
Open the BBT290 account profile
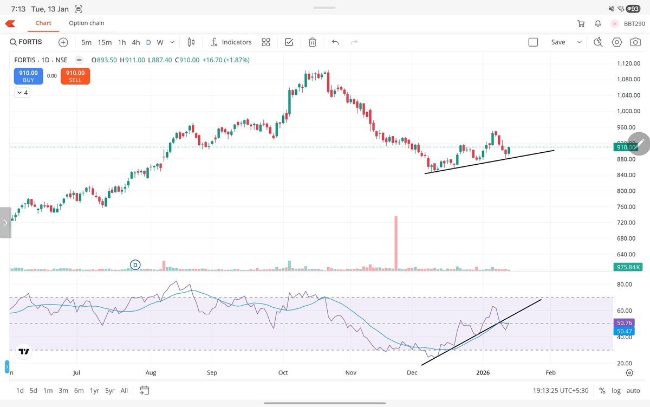coord(628,24)
